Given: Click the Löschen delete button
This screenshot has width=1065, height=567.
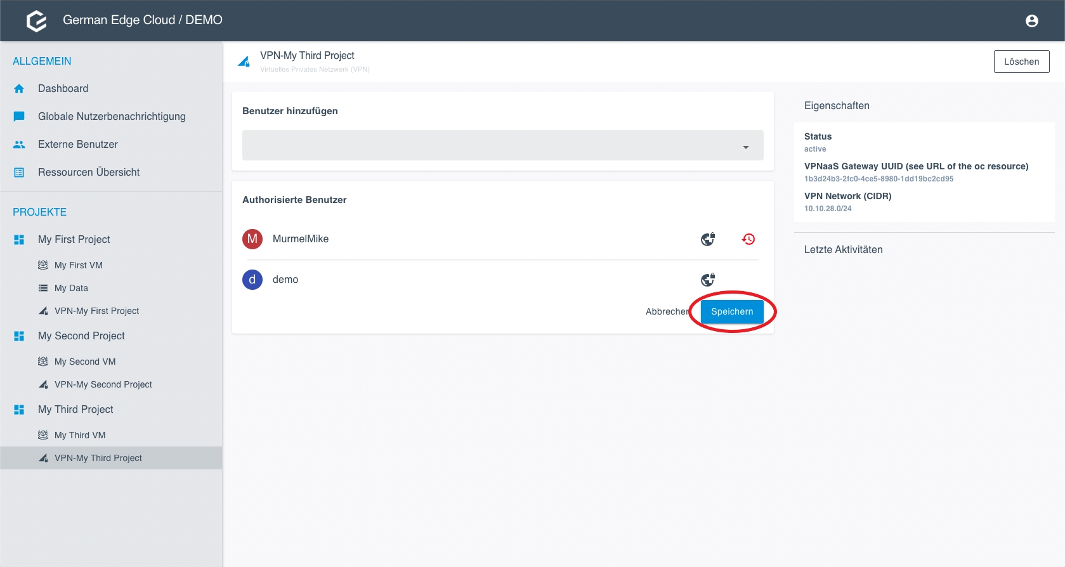Looking at the screenshot, I should coord(1022,62).
